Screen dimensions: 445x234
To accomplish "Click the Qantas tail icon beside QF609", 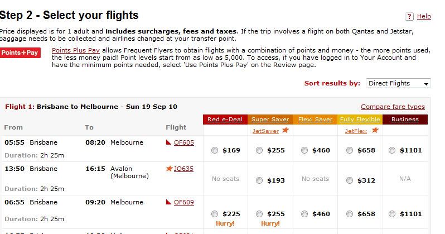I will click(x=168, y=202).
